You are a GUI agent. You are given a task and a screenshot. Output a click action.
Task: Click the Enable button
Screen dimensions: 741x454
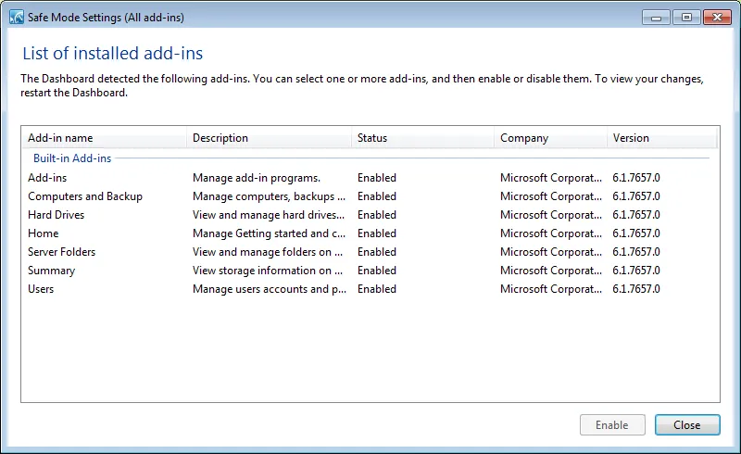click(612, 424)
